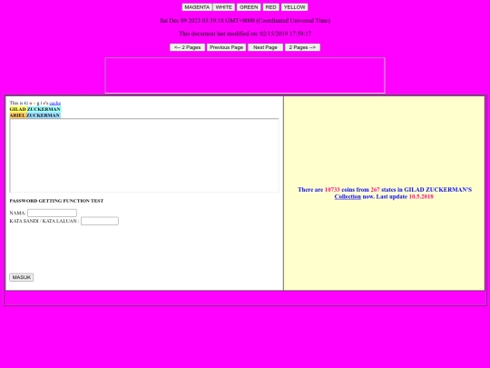The image size is (490, 368).
Task: Click the empty banner box below navigation
Action: (x=245, y=75)
